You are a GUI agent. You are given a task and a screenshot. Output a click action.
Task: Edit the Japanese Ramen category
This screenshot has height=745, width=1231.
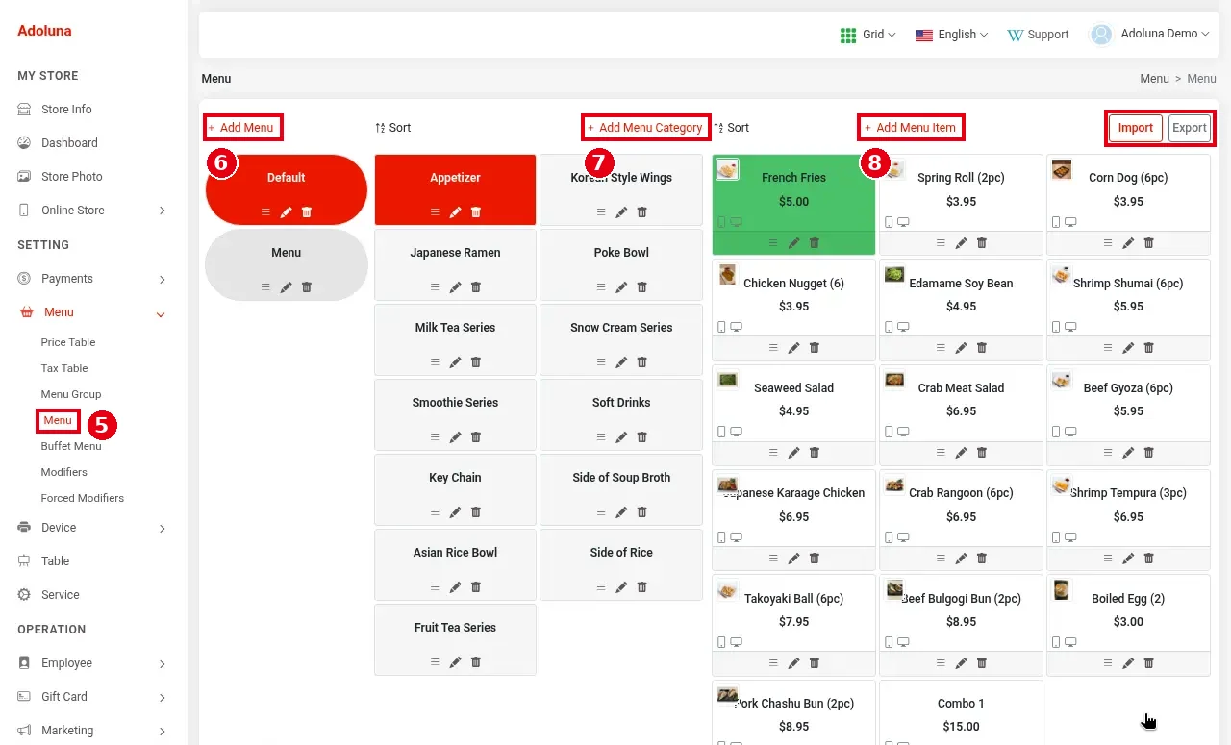(455, 287)
